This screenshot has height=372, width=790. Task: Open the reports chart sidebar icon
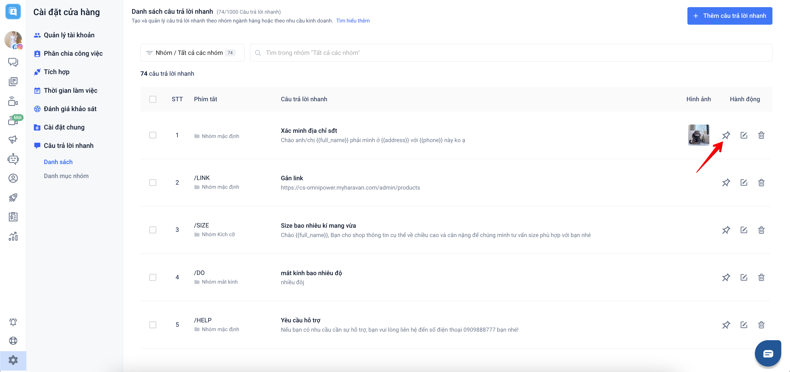pos(13,236)
